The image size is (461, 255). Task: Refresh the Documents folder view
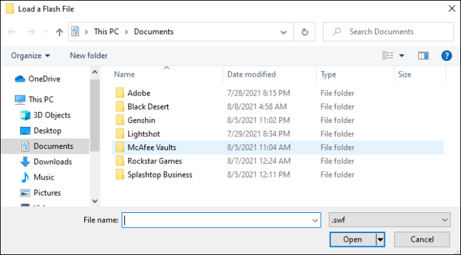point(305,32)
